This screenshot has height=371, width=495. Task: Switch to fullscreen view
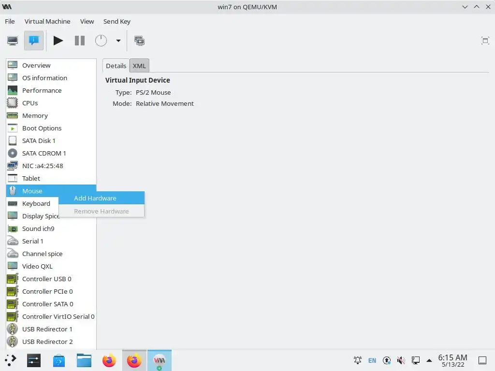[485, 41]
